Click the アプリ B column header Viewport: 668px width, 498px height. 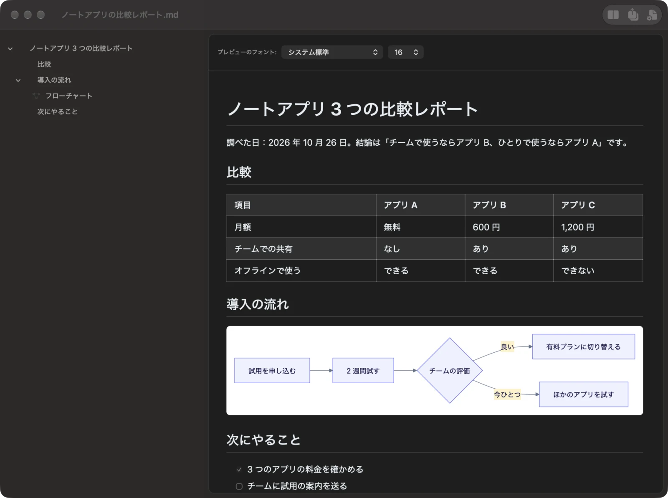tap(509, 205)
